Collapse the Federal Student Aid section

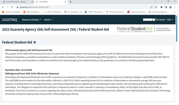click(x=34, y=42)
